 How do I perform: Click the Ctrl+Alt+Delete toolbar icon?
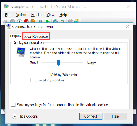[5, 21]
